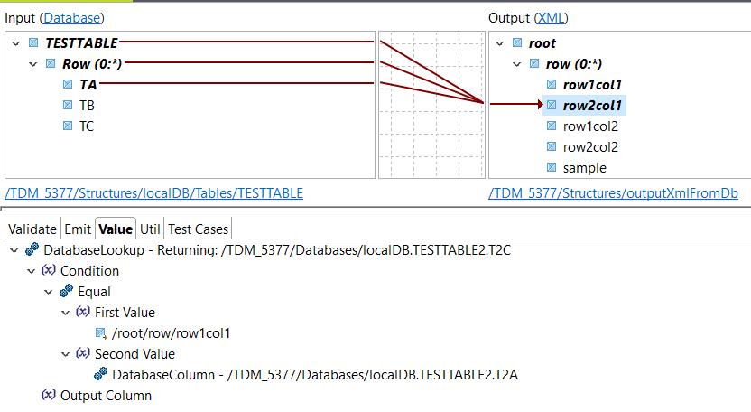Click the TESTTABLE node icon
The height and width of the screenshot is (412, 751).
coord(33,42)
